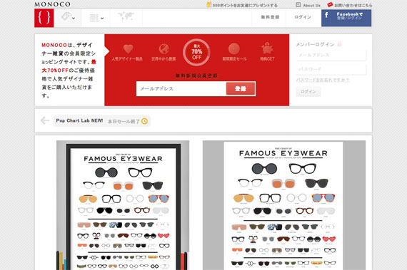
Task: Click the 70% OFF circle badge
Action: [196, 52]
